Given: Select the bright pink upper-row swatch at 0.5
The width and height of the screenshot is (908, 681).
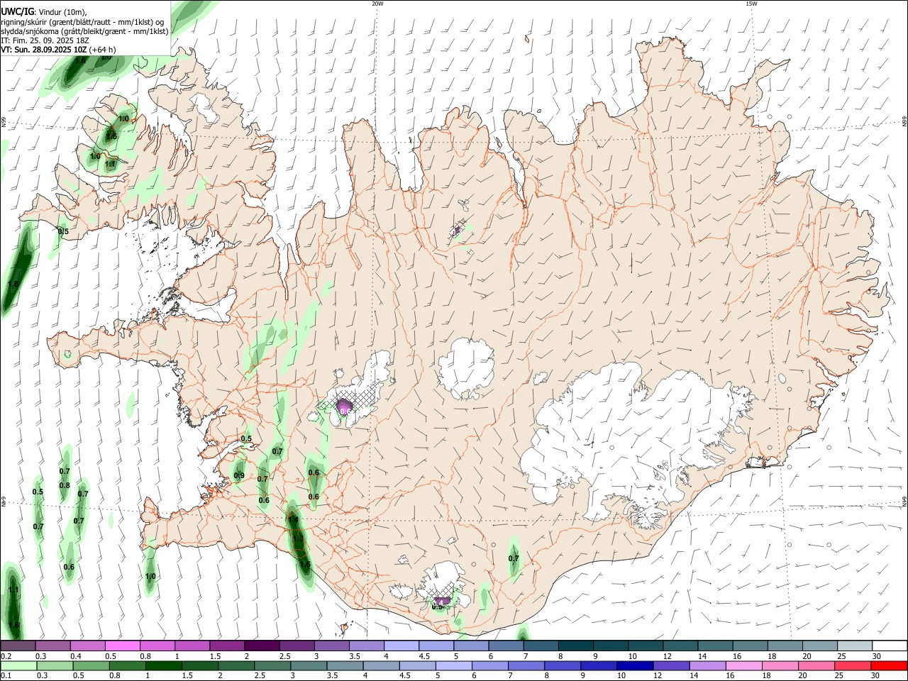Looking at the screenshot, I should 123,646.
